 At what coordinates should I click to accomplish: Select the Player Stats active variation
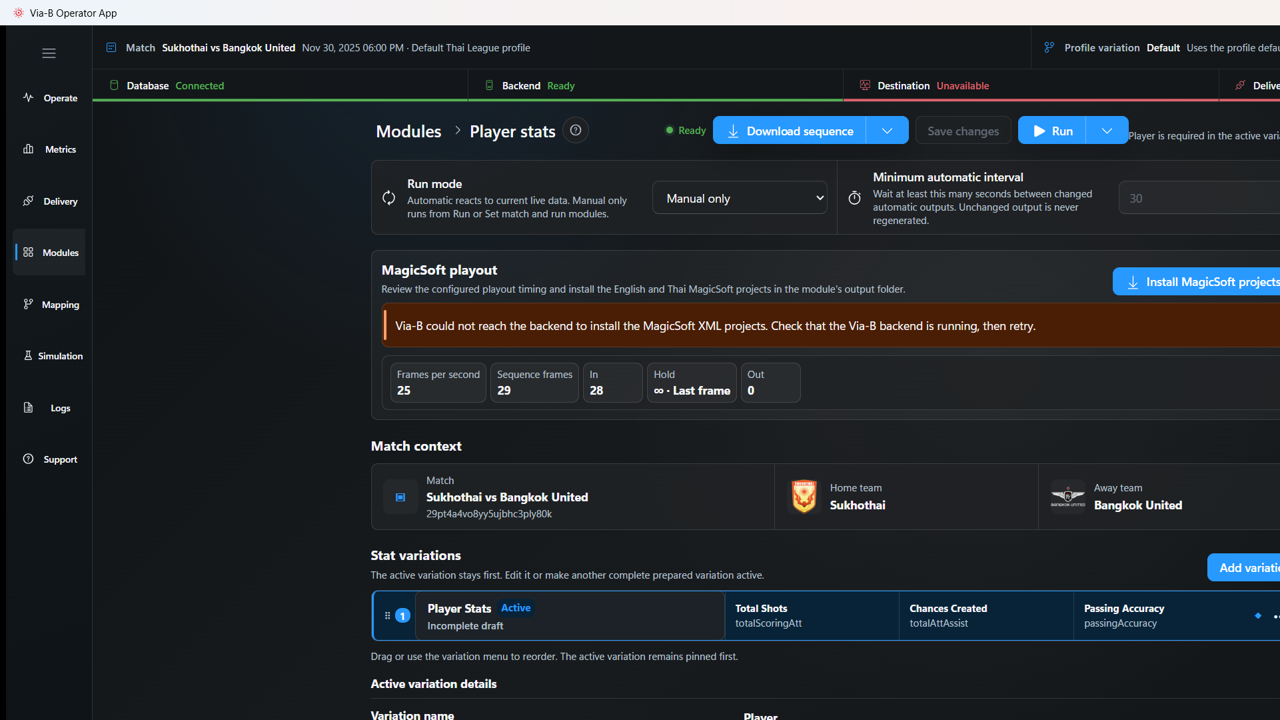[x=570, y=616]
